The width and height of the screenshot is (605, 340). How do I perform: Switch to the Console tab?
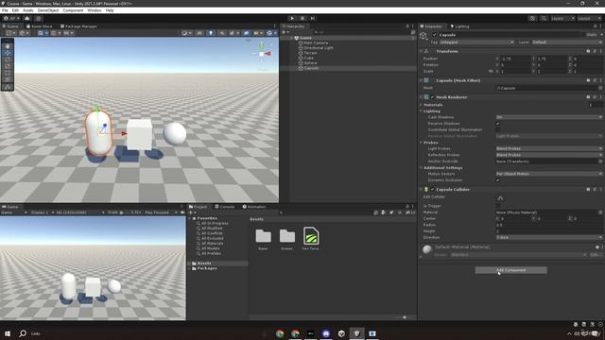225,207
